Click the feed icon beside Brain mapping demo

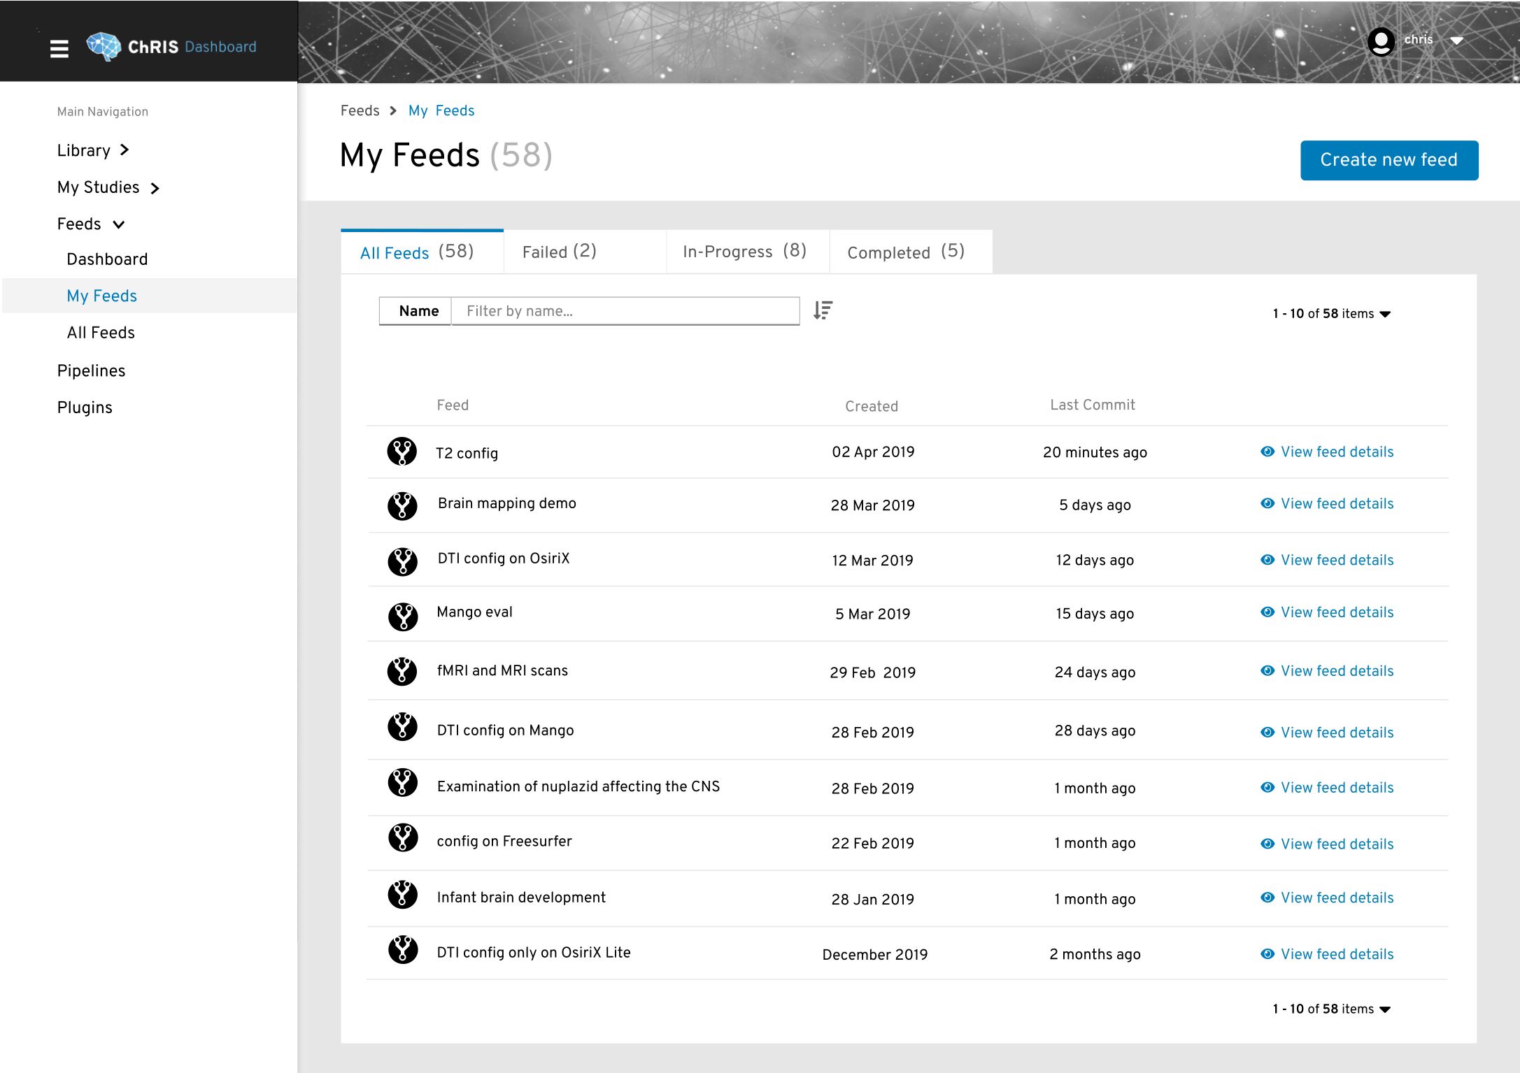[x=402, y=505]
